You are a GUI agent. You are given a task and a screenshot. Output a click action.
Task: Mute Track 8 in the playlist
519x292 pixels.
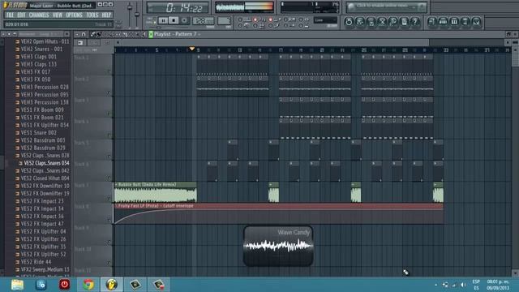(109, 220)
